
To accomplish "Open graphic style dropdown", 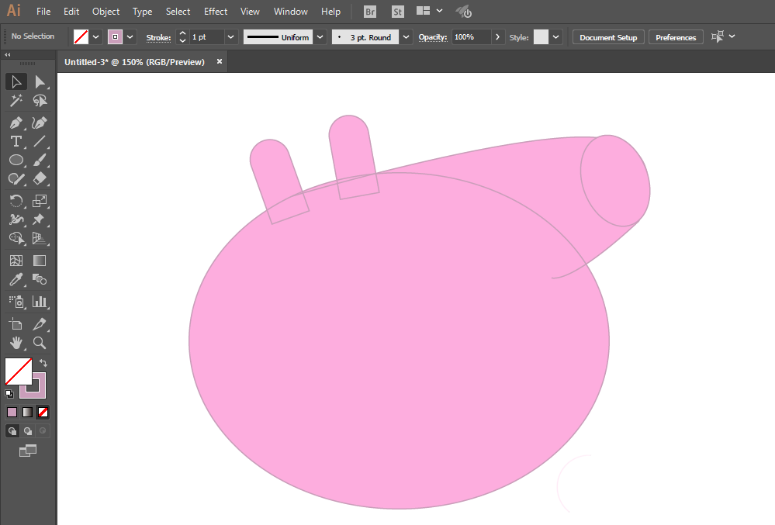I will click(x=556, y=37).
